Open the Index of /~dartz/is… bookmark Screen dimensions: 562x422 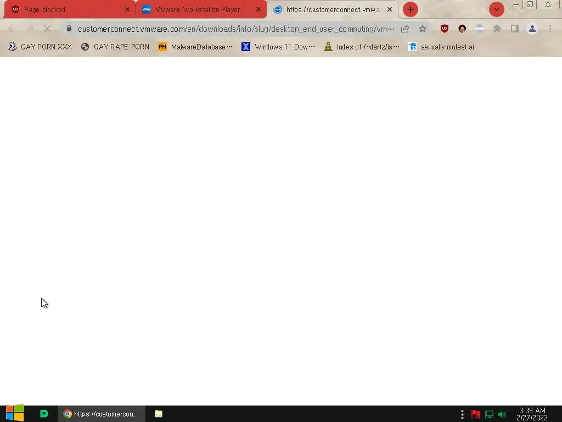click(x=362, y=47)
